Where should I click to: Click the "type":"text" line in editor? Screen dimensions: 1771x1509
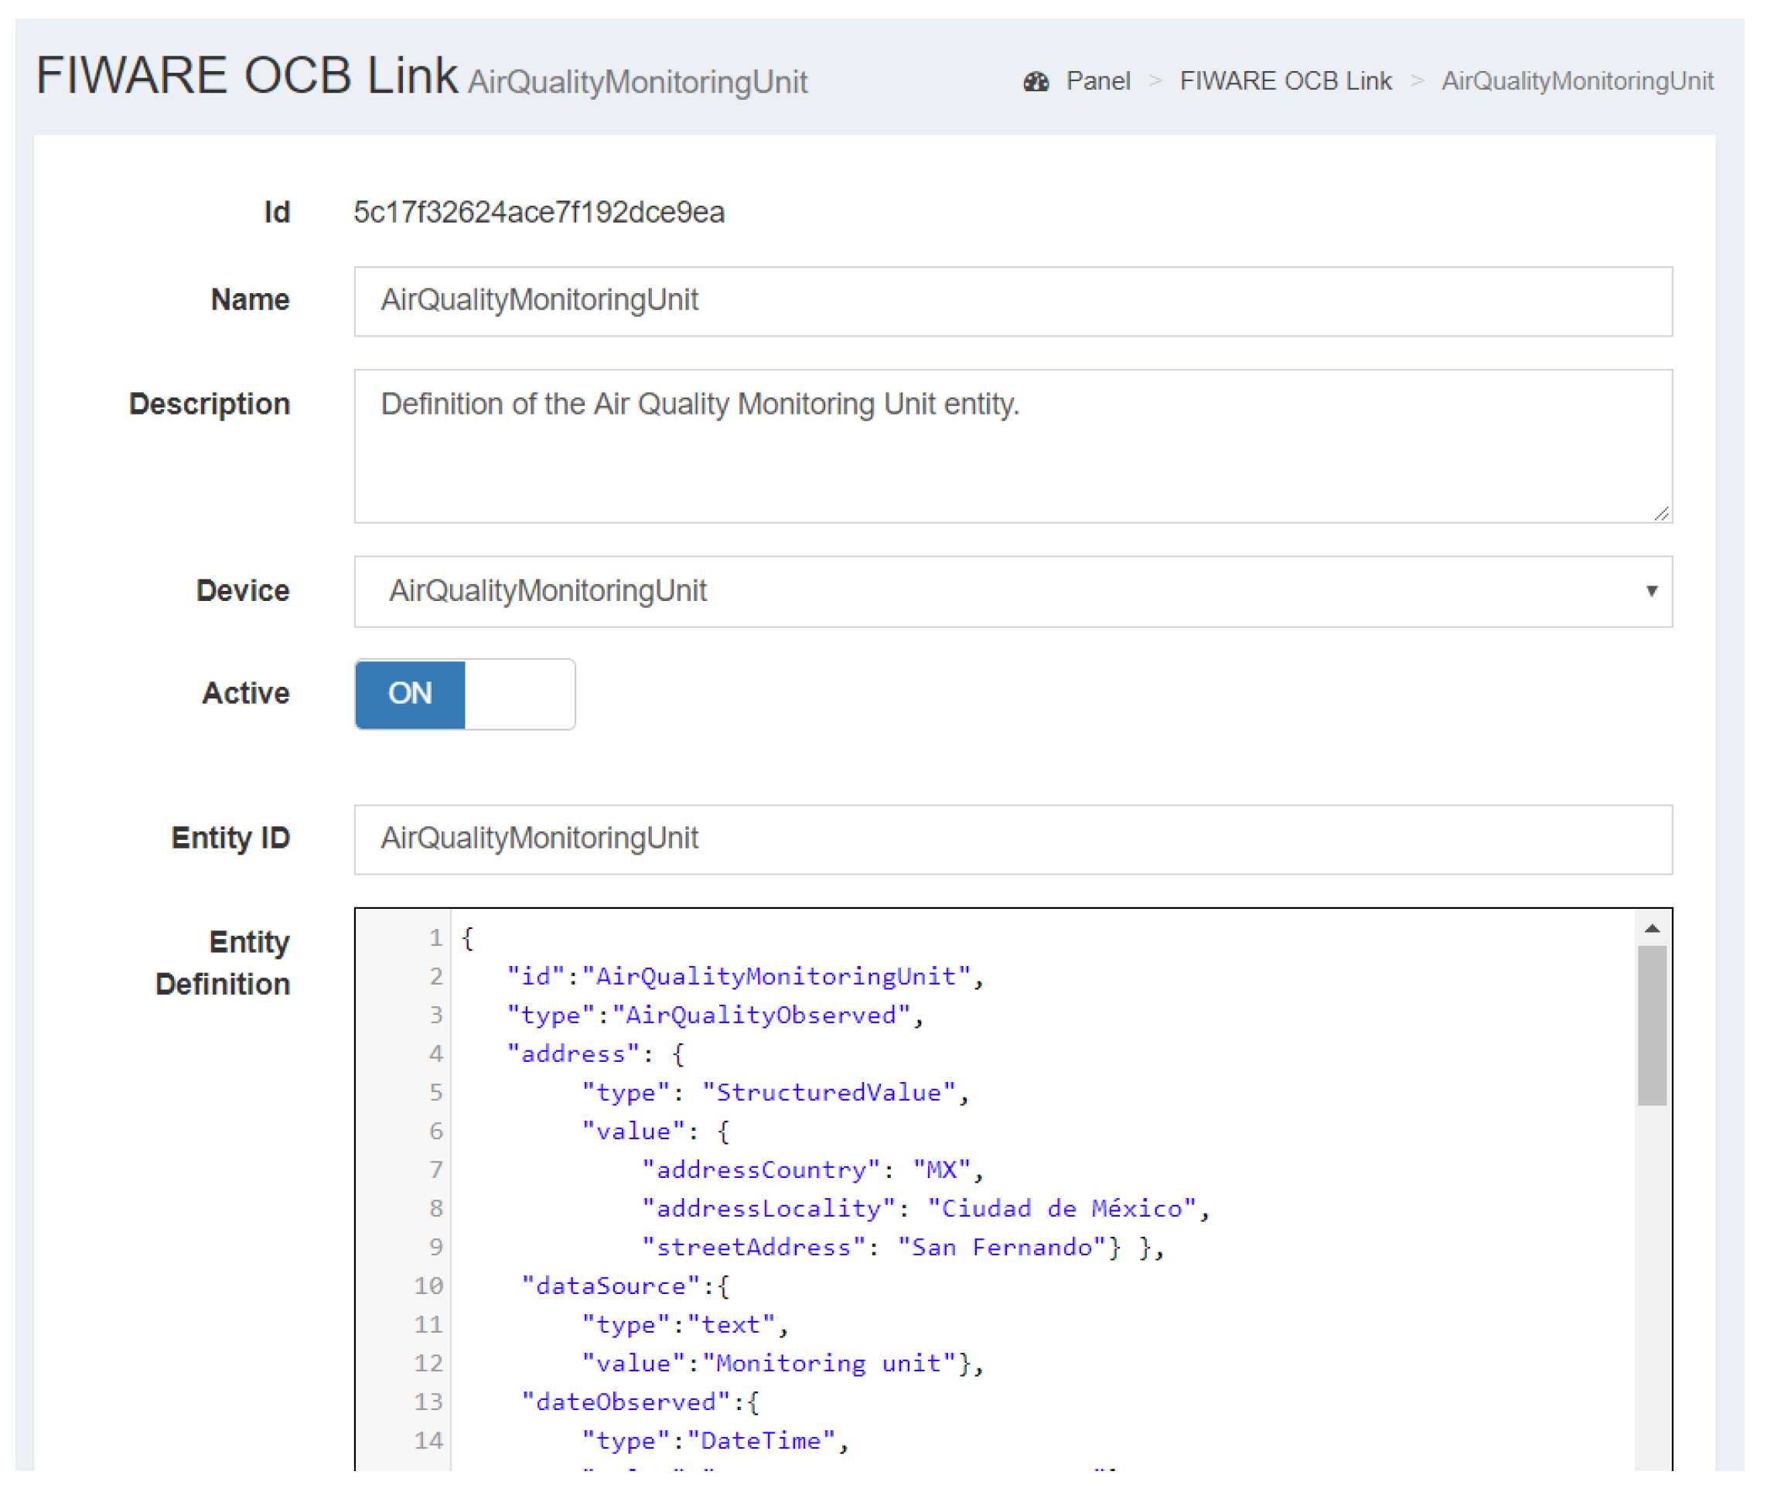point(684,1324)
